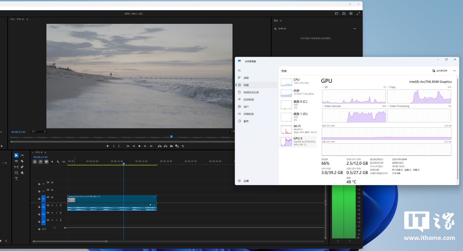
Task: Select the Hand tool
Action: click(22, 173)
